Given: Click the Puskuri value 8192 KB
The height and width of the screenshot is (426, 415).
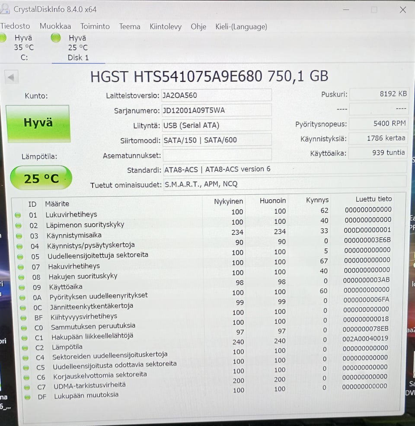Looking at the screenshot, I should click(379, 94).
